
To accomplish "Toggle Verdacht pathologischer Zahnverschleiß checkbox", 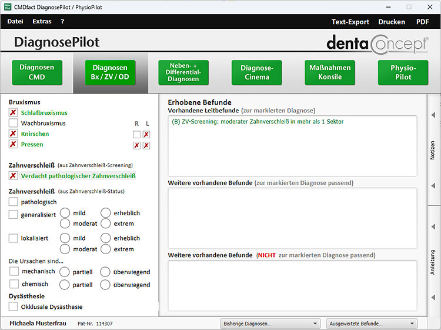I will click(x=13, y=176).
